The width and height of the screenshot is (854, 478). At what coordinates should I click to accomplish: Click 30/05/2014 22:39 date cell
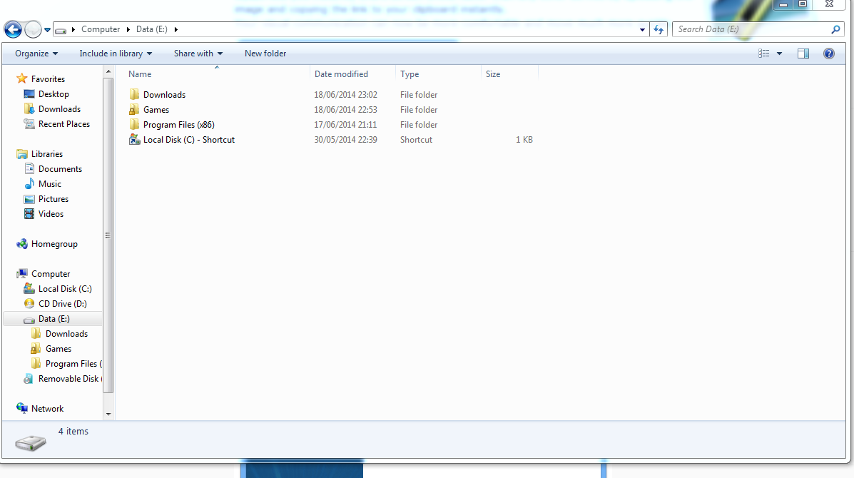(345, 140)
